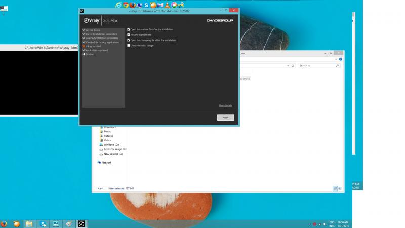Image resolution: width=405 pixels, height=228 pixels.
Task: Click the V-Ray installer title bar icon
Action: (x=82, y=11)
